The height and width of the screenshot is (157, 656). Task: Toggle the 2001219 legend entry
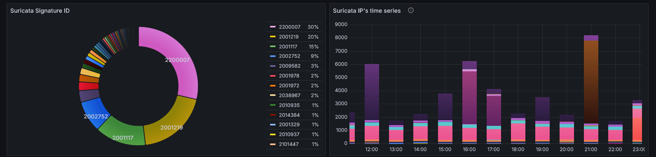289,37
